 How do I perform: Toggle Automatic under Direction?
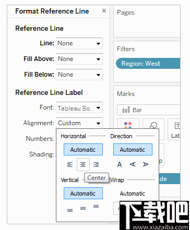pos(133,150)
